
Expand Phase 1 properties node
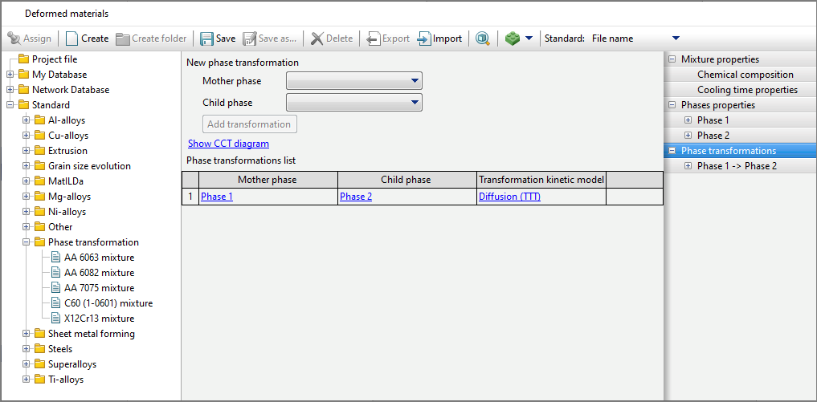point(688,120)
